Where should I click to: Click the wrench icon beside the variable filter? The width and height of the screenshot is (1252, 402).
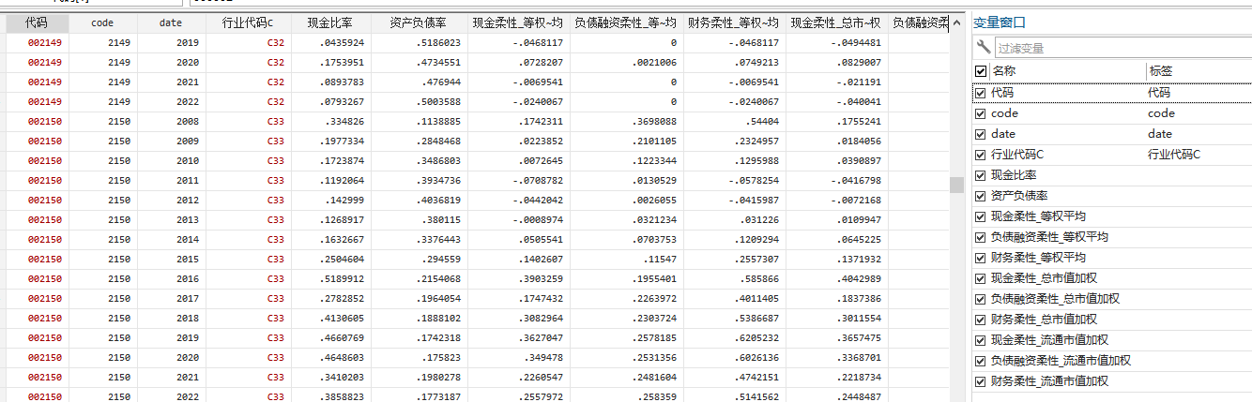click(984, 47)
